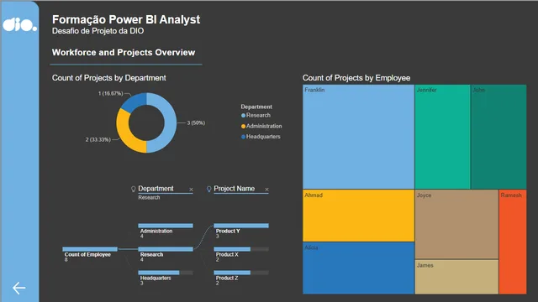Select the Research legend dot

pyautogui.click(x=243, y=116)
